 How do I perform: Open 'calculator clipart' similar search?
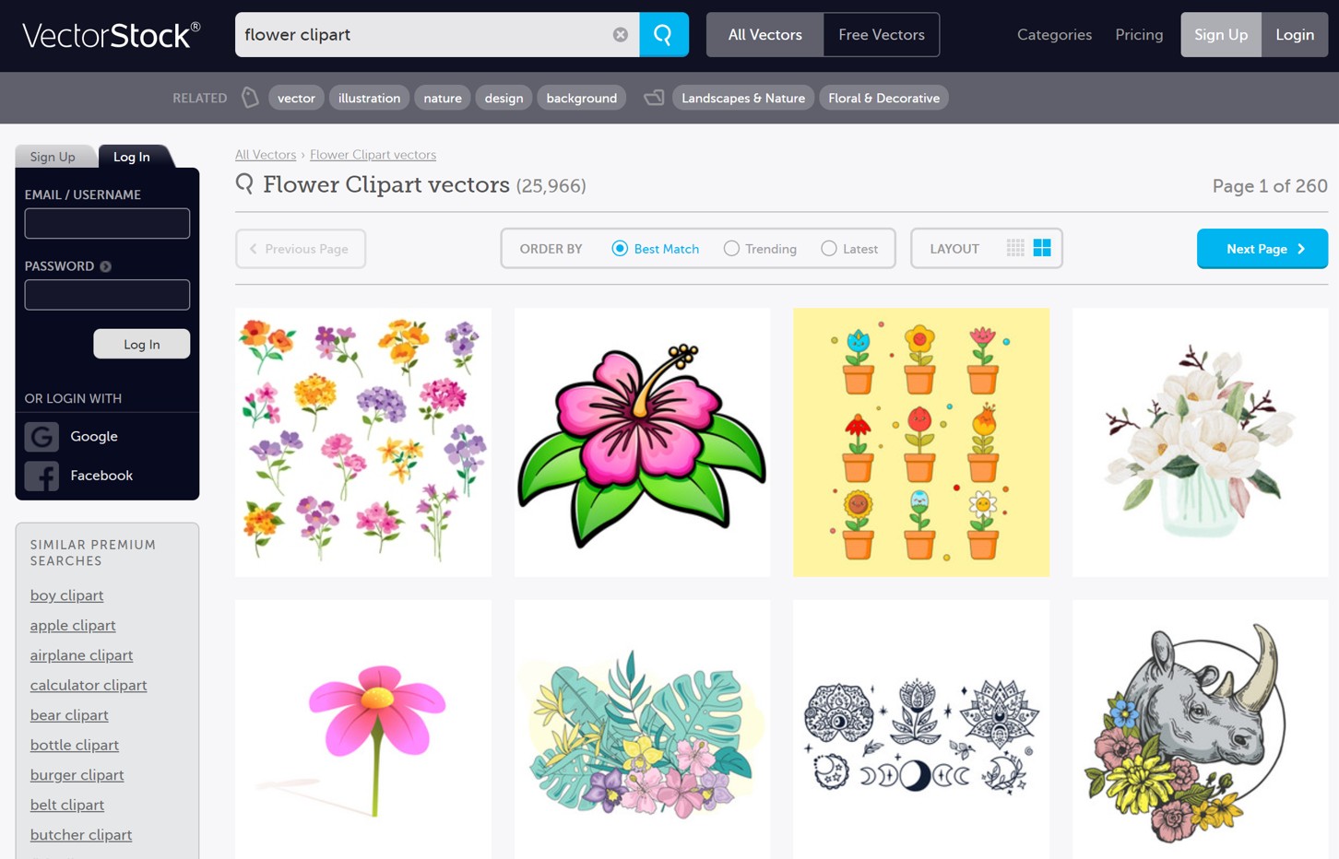coord(89,685)
